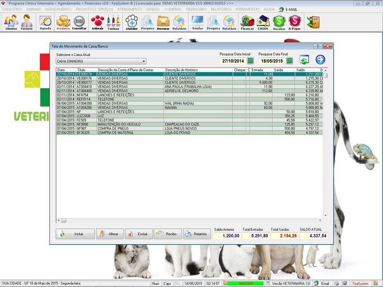The image size is (383, 287).
Task: Click the horizontal scrollbar thumb of grid
Action: [x=64, y=221]
